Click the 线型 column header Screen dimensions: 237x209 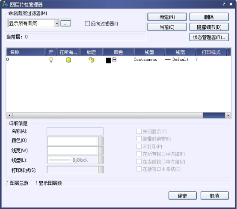click(149, 52)
